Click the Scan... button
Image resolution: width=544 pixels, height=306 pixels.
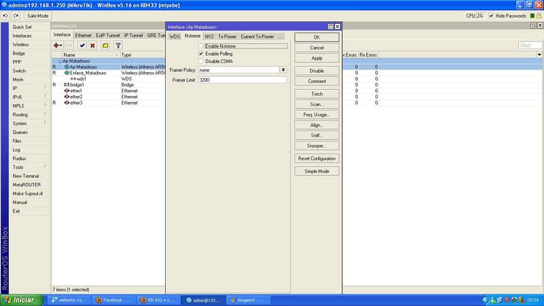317,105
